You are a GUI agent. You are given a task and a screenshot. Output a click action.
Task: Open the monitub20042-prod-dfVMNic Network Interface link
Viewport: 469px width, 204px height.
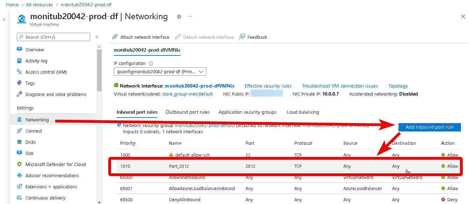(x=200, y=86)
